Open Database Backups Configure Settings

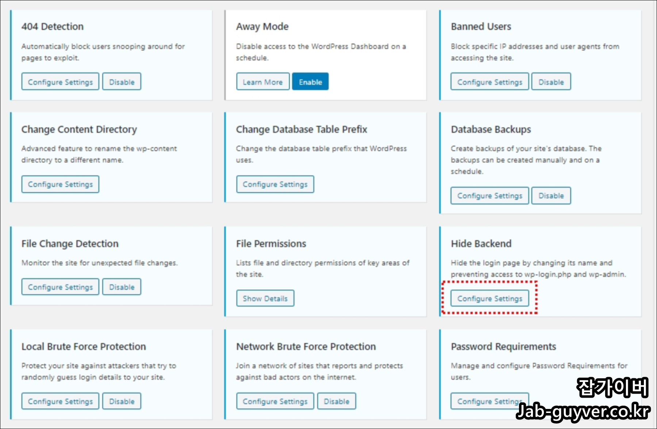(489, 196)
